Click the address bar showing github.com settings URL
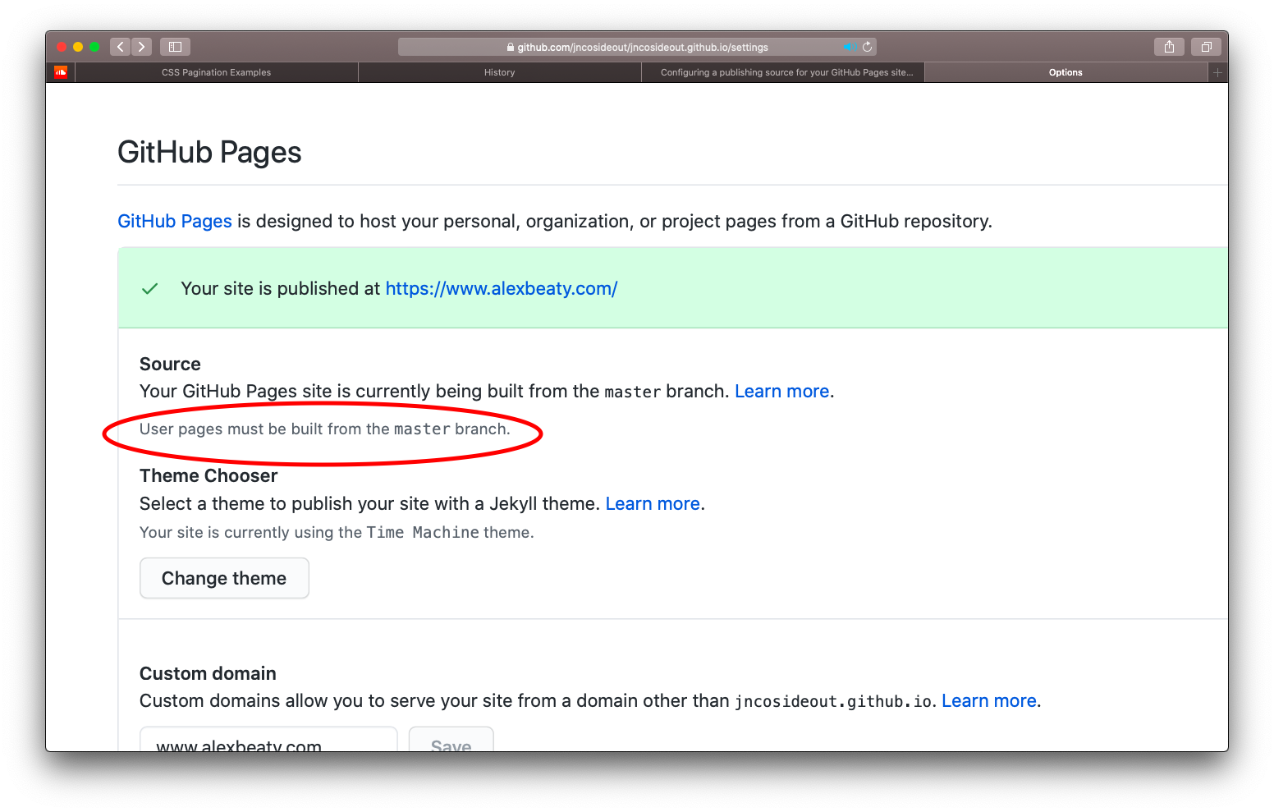 click(638, 47)
